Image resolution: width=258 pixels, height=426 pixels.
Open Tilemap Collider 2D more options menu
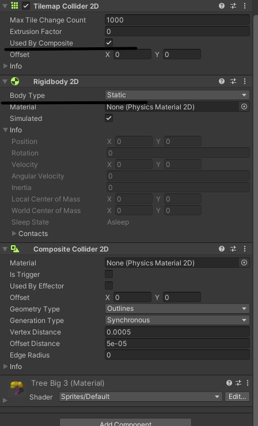pyautogui.click(x=245, y=6)
